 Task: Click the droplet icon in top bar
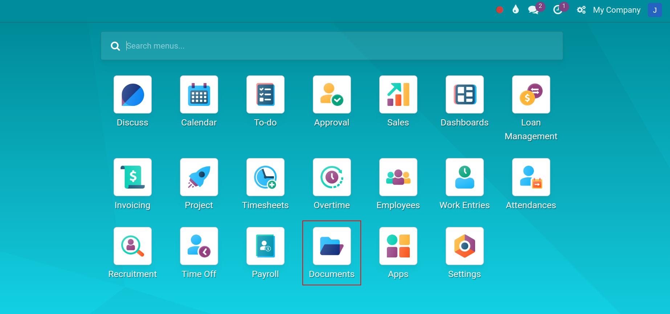click(516, 10)
